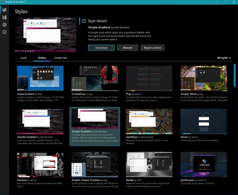238x195 pixels.
Task: Select the Arrow style thumbnail
Action: pyautogui.click(x=203, y=121)
